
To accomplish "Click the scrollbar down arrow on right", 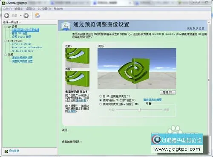I will tap(209, 153).
